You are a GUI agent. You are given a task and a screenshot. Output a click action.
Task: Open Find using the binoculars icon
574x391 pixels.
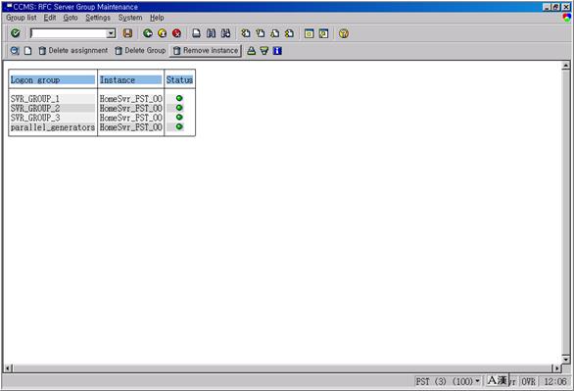[211, 33]
